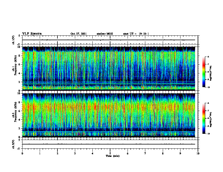
Task: Click time axis tick label "4"
Action: coord(93,153)
